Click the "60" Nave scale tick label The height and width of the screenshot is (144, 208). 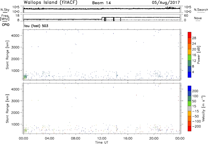click(x=186, y=16)
